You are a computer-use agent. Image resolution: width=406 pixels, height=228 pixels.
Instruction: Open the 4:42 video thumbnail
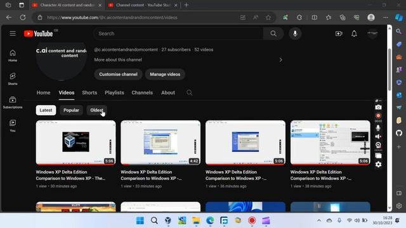[160, 142]
